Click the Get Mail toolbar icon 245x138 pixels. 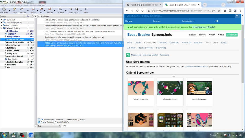[4, 10]
